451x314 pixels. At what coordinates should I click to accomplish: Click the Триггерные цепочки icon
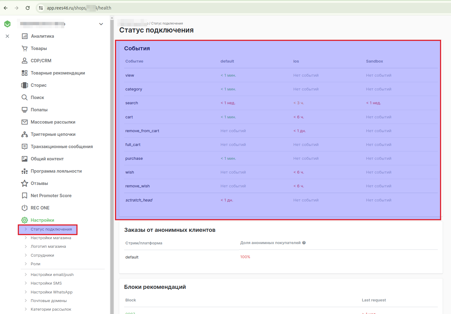25,134
